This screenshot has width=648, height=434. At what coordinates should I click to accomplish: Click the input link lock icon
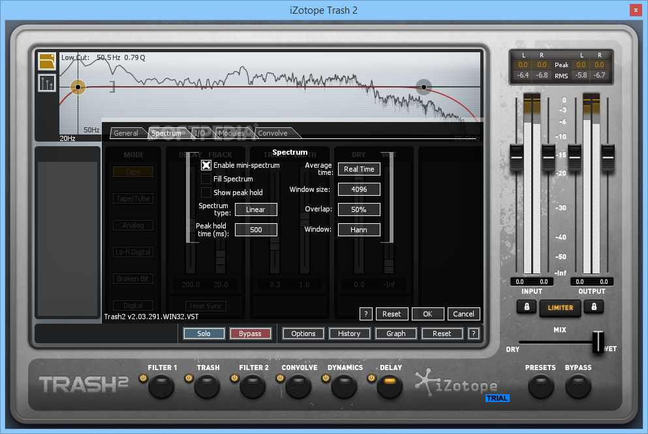pos(527,307)
